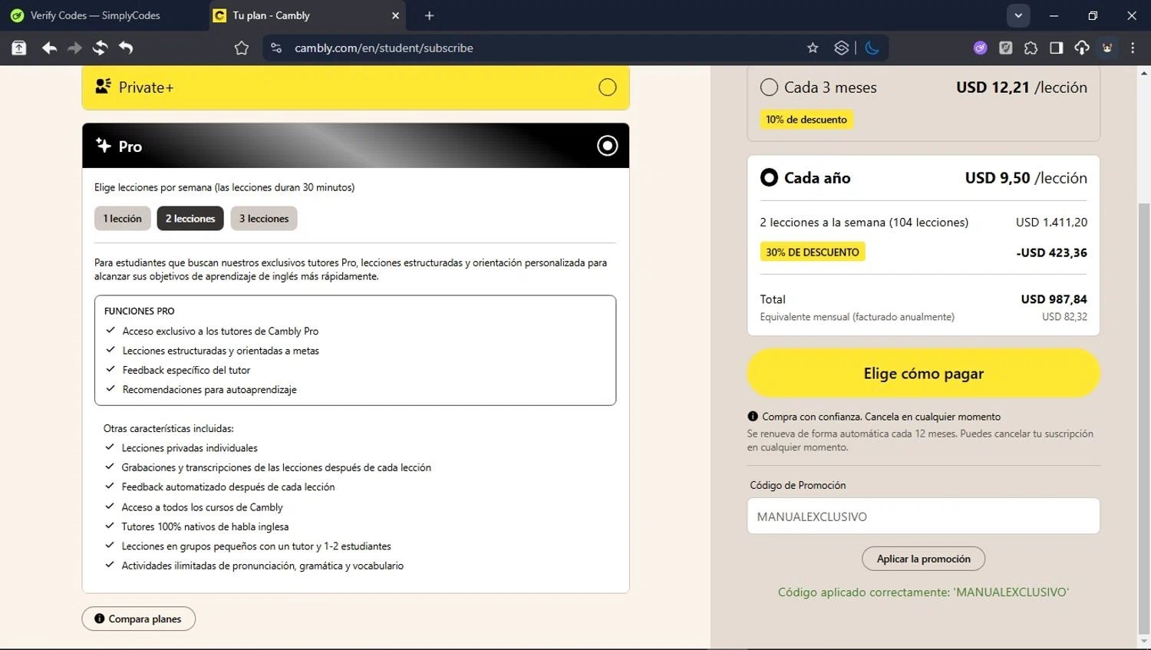Click '2 lecciones a la semana (104 lecciones)'
Screen dimensions: 1151x650
click(864, 223)
